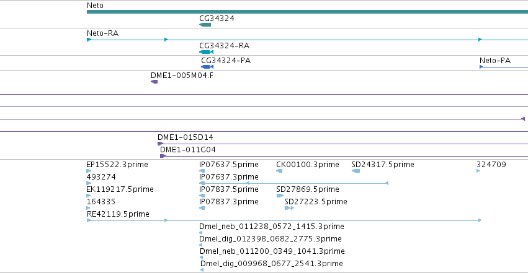Click the CG34324-RA transcript feature

(x=206, y=52)
